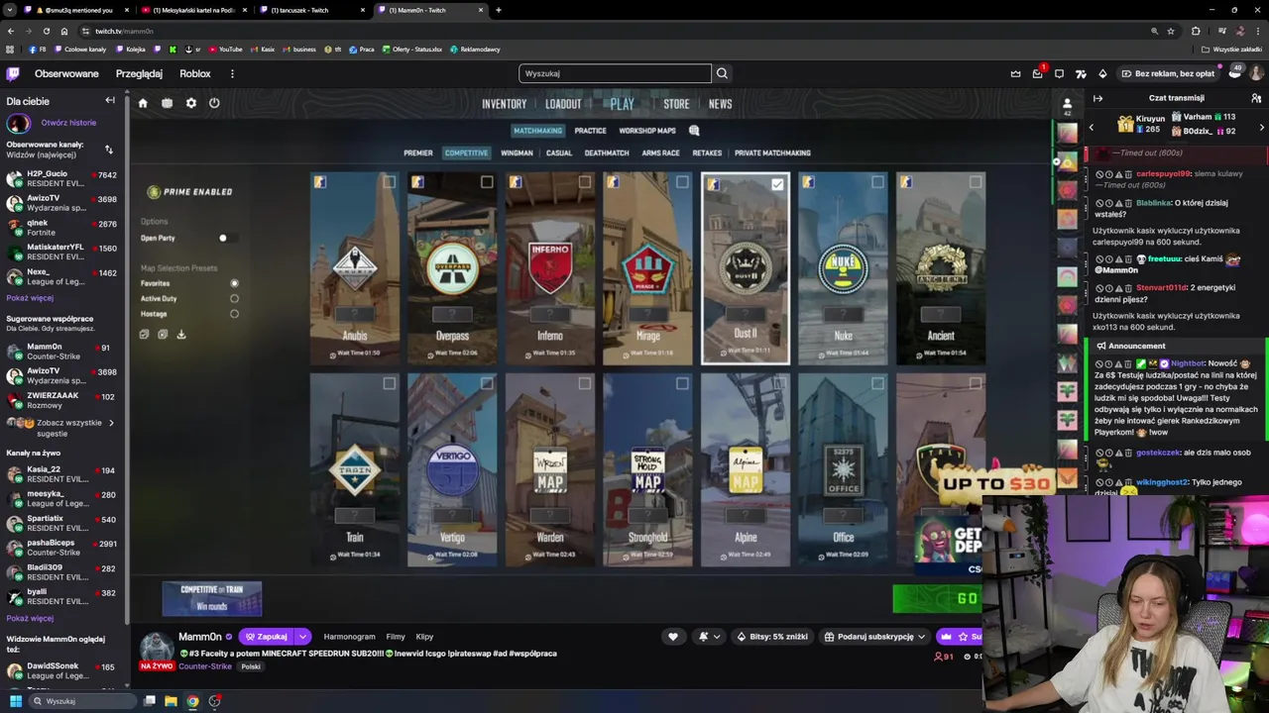Screen dimensions: 1269x713
Task: Collapse the Dla ciebie sidebar
Action: coord(110,100)
